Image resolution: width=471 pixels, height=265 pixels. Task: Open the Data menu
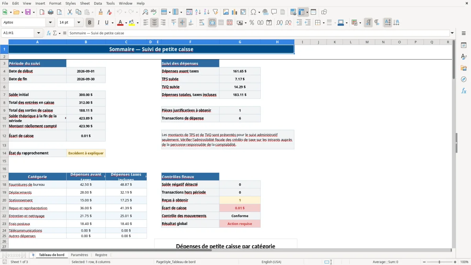pyautogui.click(x=98, y=3)
